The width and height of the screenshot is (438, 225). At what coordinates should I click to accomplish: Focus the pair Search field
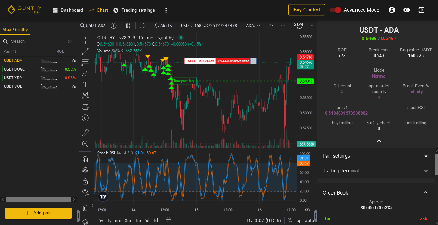coord(38,41)
